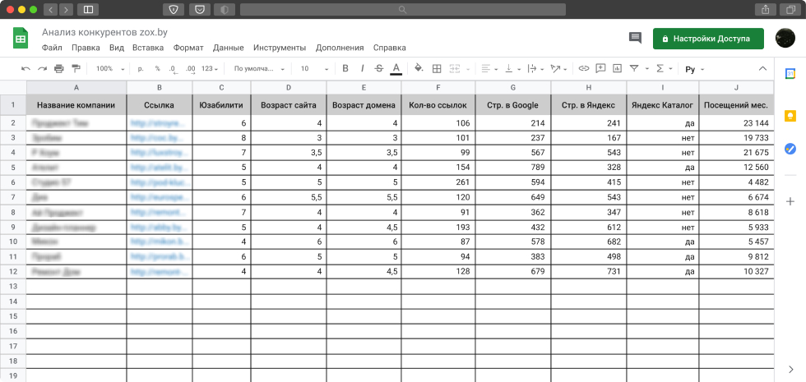Open the cell borders tool
Viewport: 806px width, 382px height.
point(437,69)
